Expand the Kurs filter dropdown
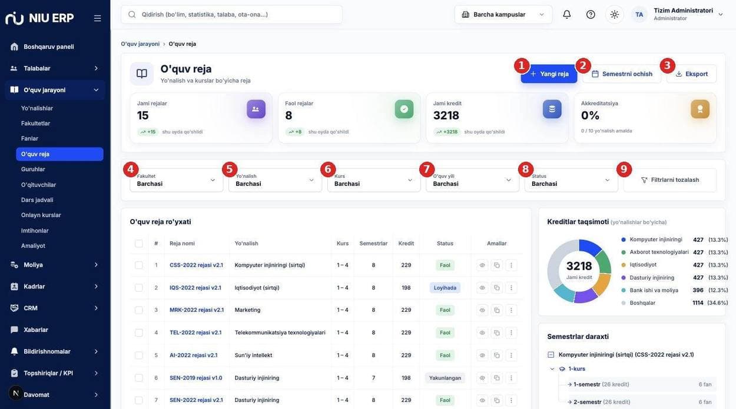Screen dimensions: 736x409 [374, 180]
